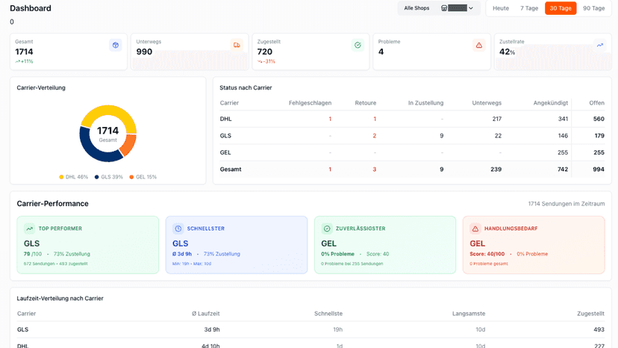Open the Handlungsbedarf GEL card
The image size is (618, 348).
coord(534,245)
